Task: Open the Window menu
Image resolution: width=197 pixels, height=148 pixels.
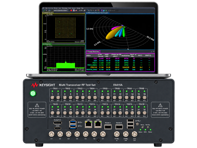Action: (x=78, y=8)
